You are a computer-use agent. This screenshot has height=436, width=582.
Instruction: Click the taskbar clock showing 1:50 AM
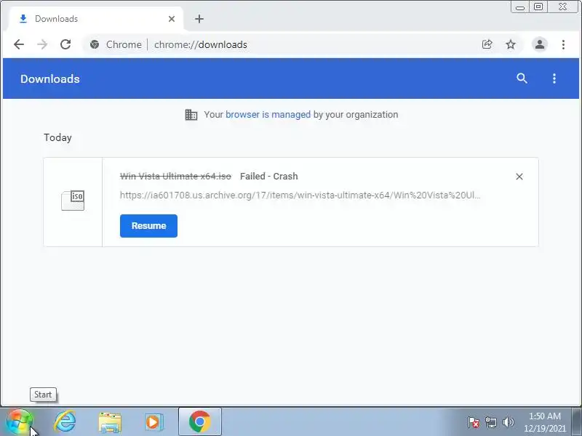pos(544,422)
